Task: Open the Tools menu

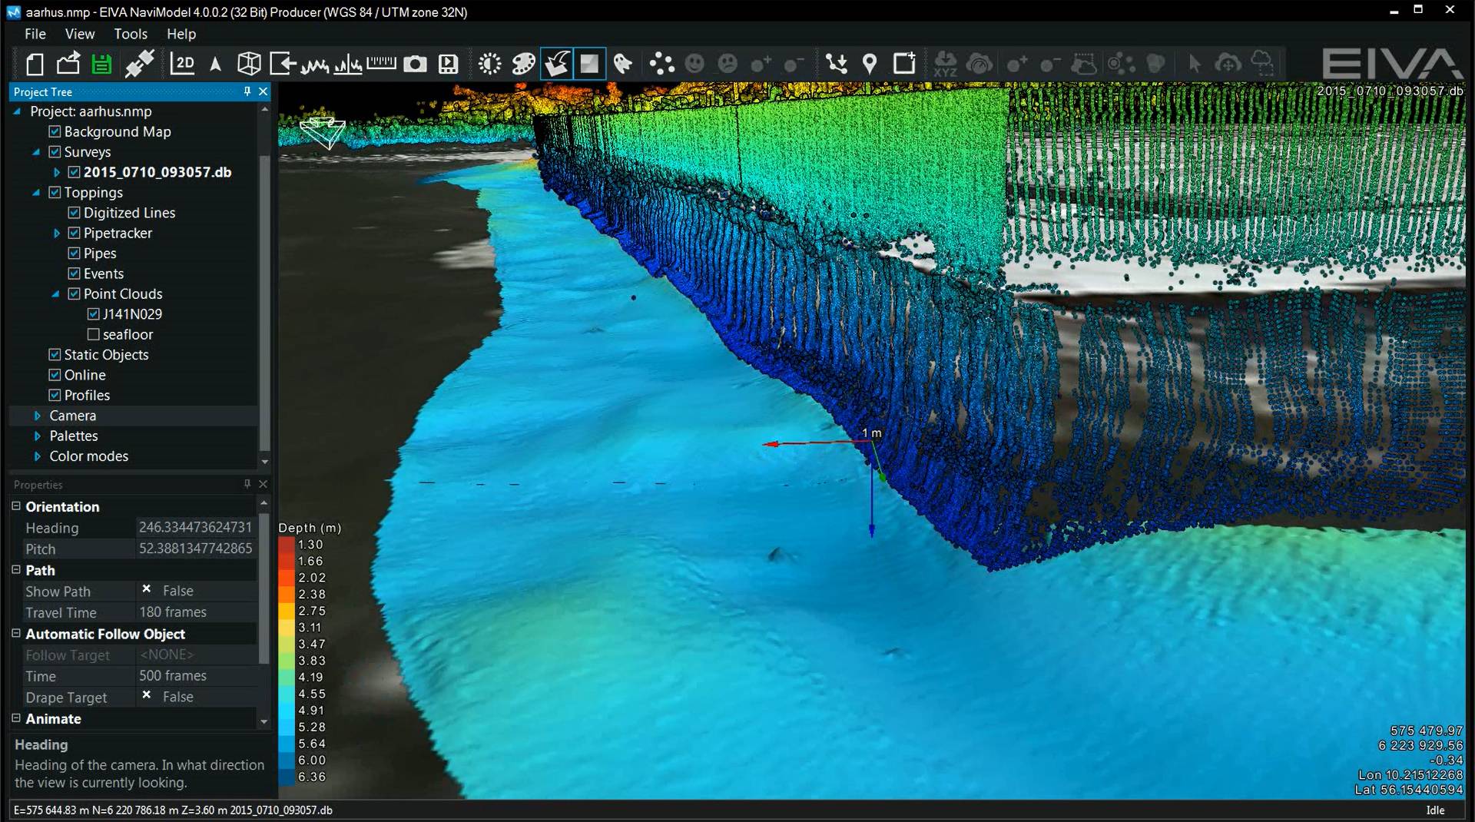Action: point(131,34)
